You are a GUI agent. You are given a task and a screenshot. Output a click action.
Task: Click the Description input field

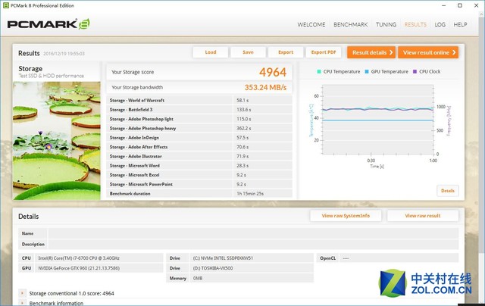pyautogui.click(x=253, y=244)
